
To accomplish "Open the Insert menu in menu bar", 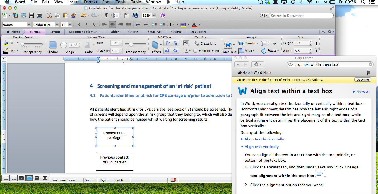I will click(x=74, y=2).
